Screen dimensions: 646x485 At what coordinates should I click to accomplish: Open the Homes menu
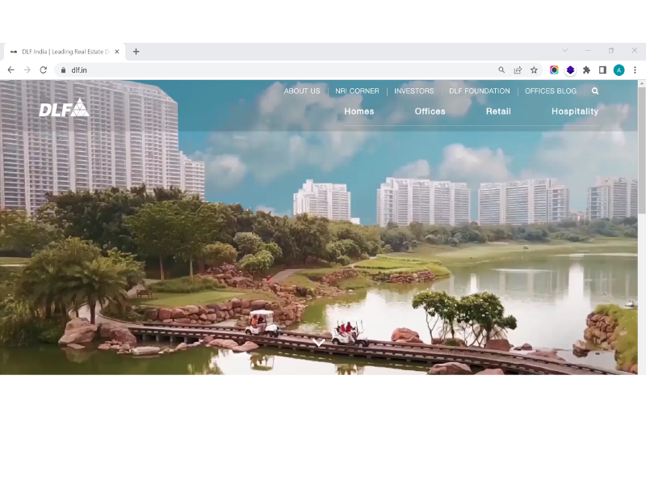click(359, 112)
